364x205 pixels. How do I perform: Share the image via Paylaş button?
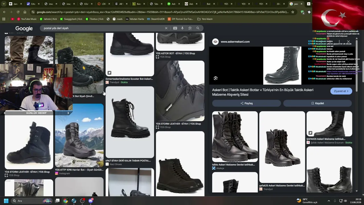click(247, 103)
